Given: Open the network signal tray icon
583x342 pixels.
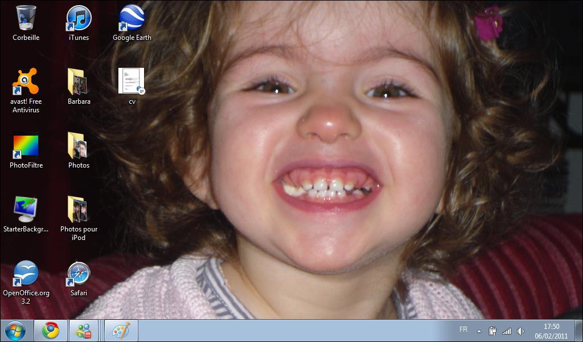Looking at the screenshot, I should click(x=506, y=331).
